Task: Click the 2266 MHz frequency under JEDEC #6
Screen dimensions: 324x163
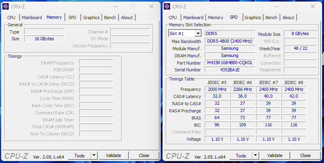Action: [243, 89]
